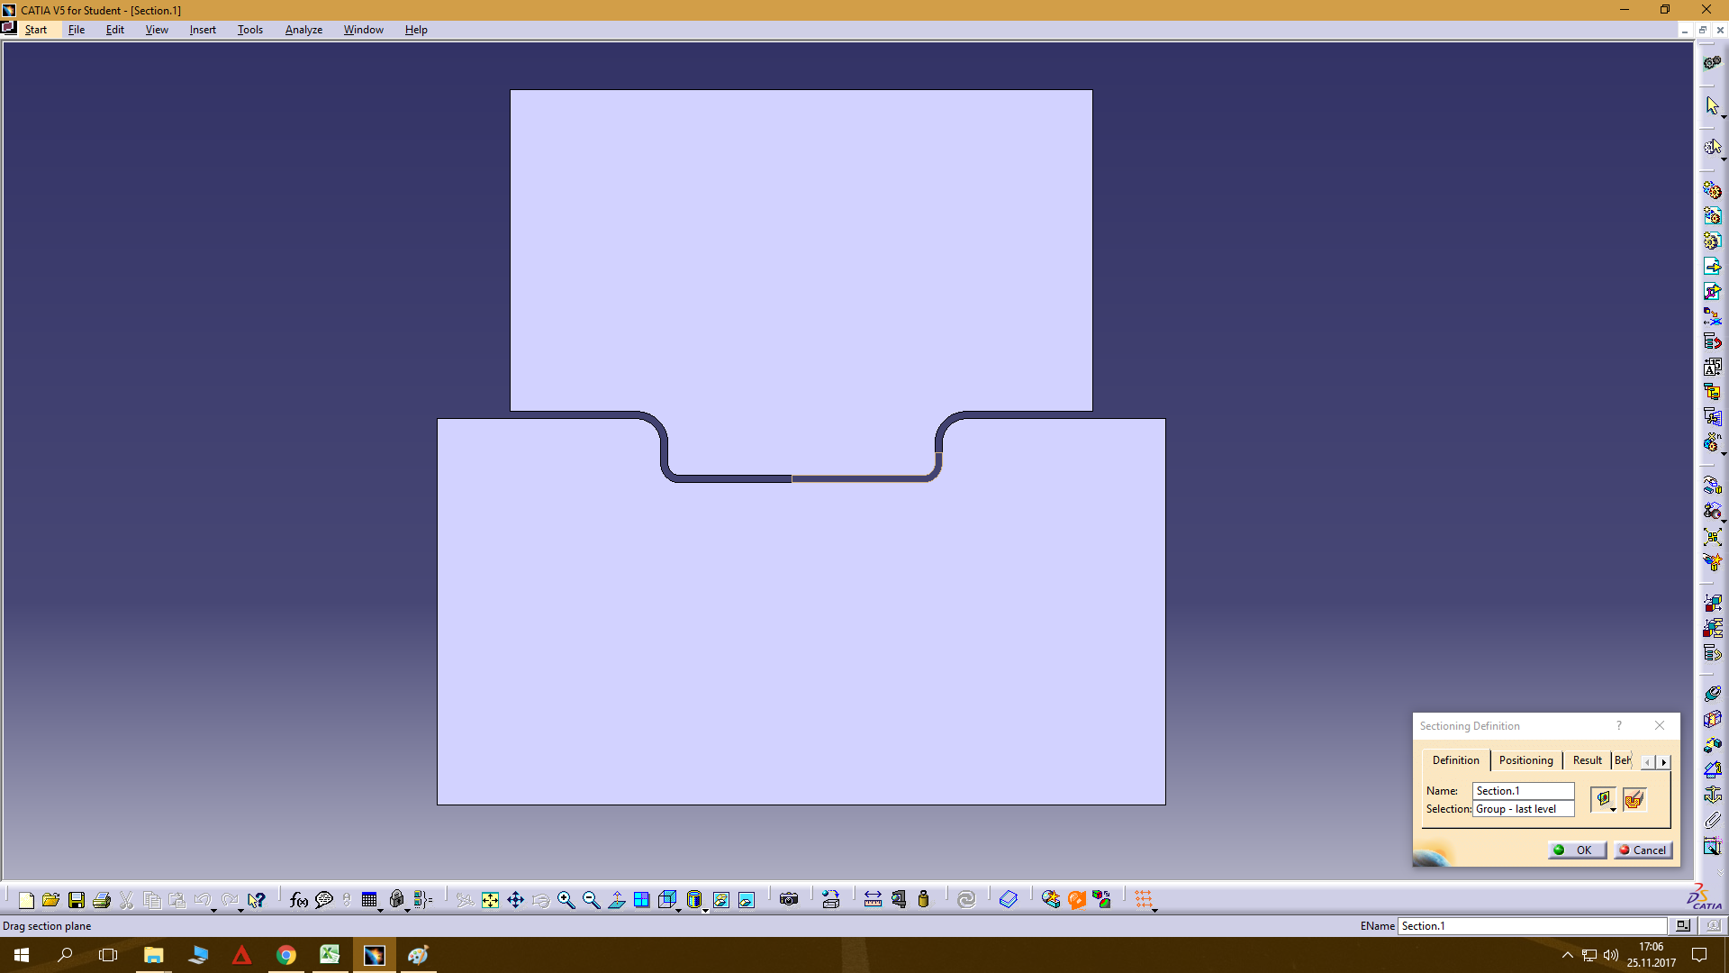The width and height of the screenshot is (1729, 973).
Task: Expand the view mode shading dropdown
Action: click(x=705, y=910)
